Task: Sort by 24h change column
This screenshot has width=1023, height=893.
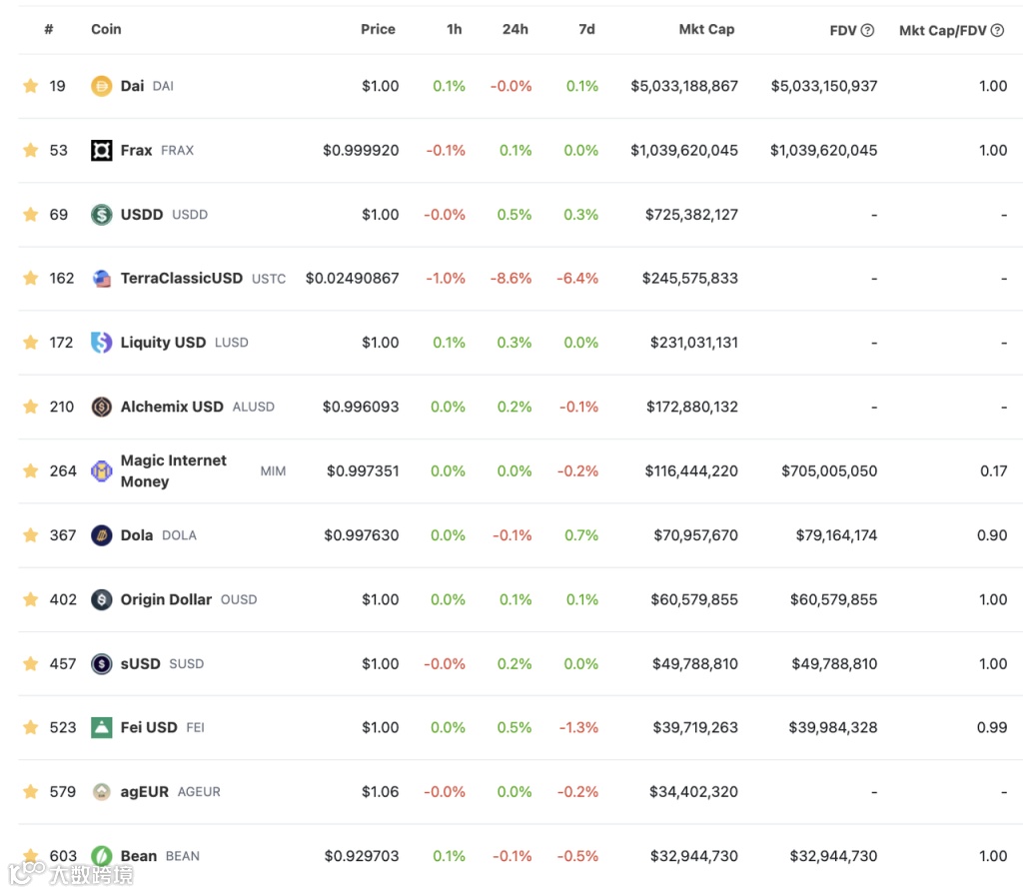Action: 514,29
